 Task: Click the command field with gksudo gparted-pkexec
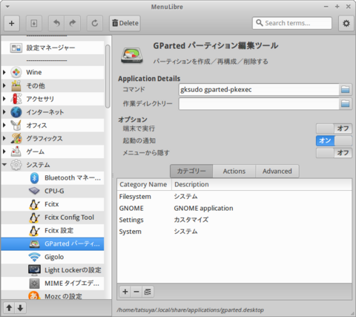[259, 90]
